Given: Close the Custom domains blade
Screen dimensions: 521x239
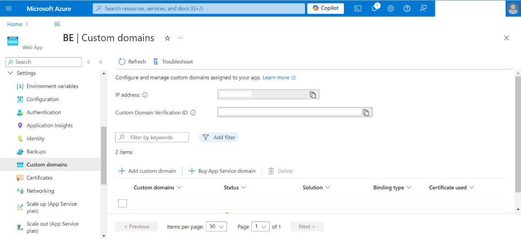Looking at the screenshot, I should 506,38.
